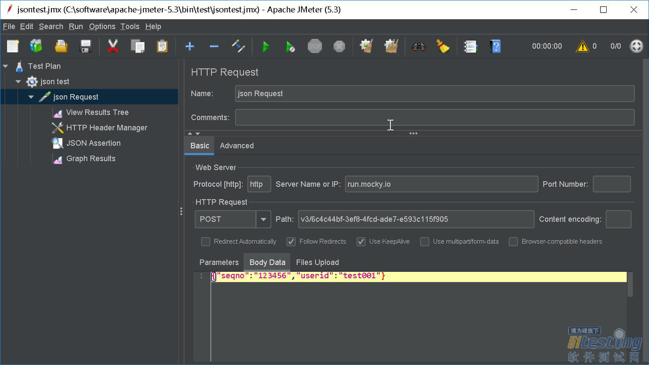The width and height of the screenshot is (649, 365).
Task: Select JSON Assertion in tree
Action: pyautogui.click(x=93, y=143)
